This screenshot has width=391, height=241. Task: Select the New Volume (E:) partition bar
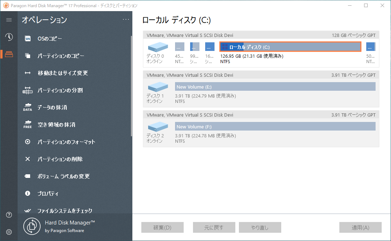pyautogui.click(x=275, y=87)
